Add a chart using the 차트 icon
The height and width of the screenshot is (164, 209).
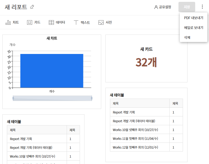pyautogui.click(x=12, y=23)
